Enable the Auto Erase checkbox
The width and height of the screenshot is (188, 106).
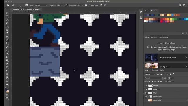(x=89, y=5)
